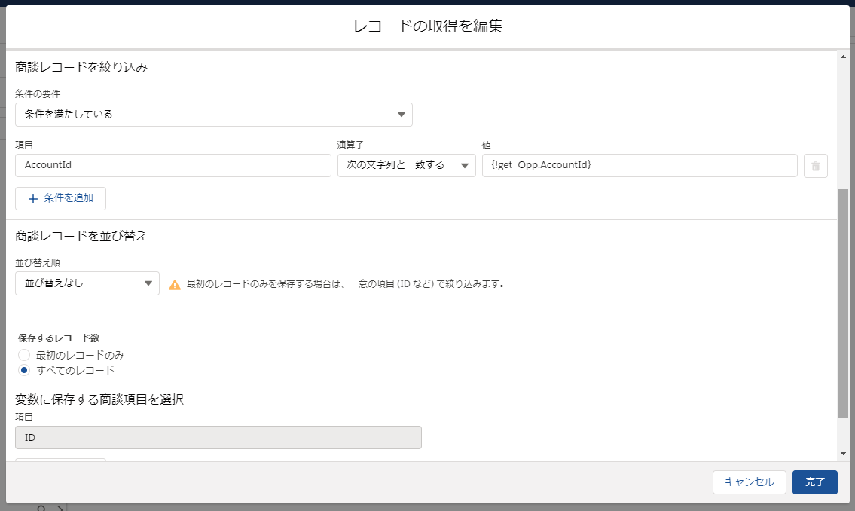Click the AccountId field input
The image size is (855, 511).
173,165
